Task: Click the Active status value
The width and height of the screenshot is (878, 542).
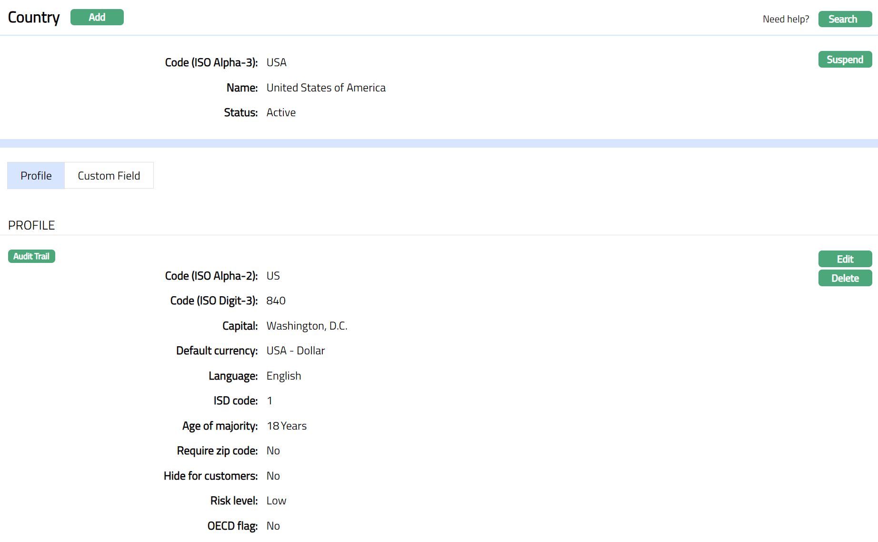Action: click(x=281, y=112)
